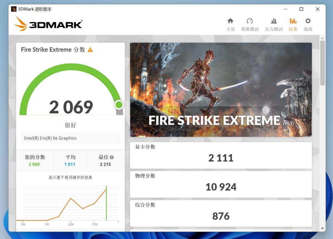Click the 3DMark logo in header
This screenshot has width=333, height=239.
(x=48, y=24)
